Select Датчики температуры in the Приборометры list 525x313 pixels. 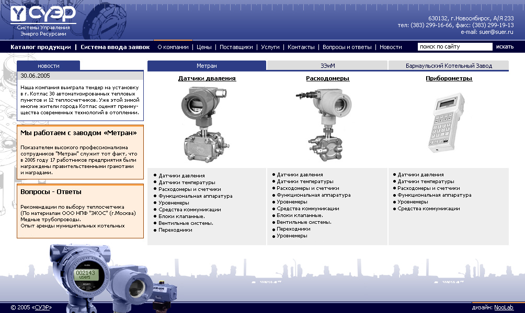click(426, 182)
